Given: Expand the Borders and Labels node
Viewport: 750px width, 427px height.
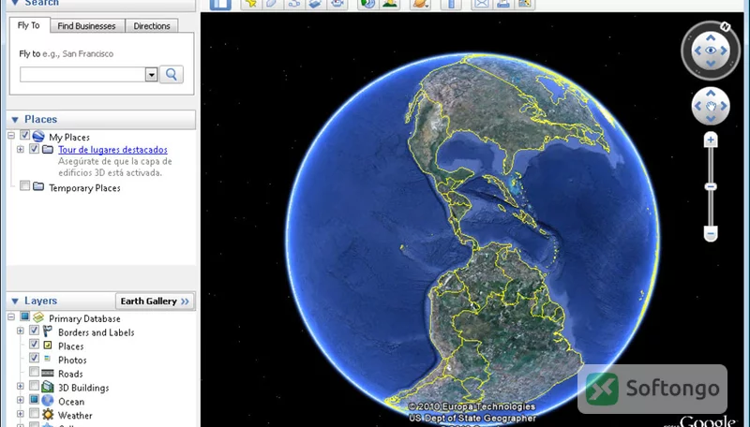Looking at the screenshot, I should (20, 331).
